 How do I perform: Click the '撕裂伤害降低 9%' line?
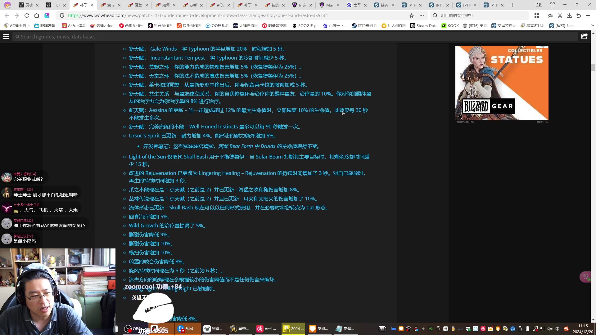pos(150,234)
